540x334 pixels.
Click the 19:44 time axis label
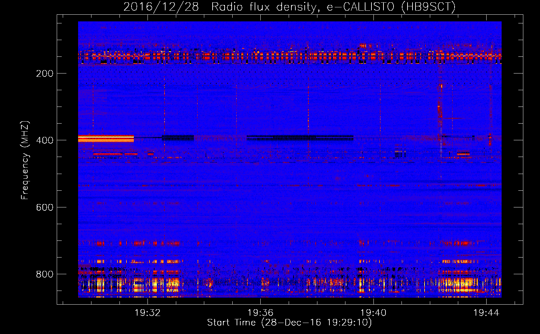486,313
